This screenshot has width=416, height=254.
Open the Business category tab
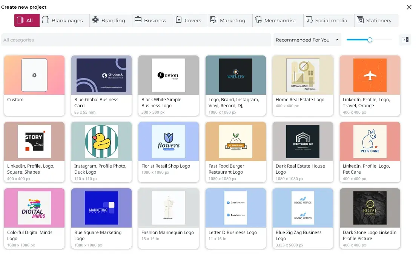[x=150, y=20]
